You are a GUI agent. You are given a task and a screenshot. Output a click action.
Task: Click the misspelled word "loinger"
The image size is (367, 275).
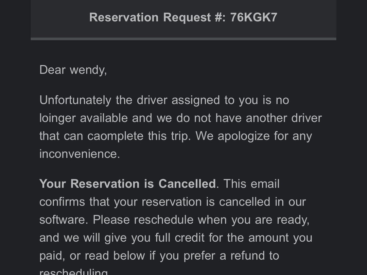[57, 118]
